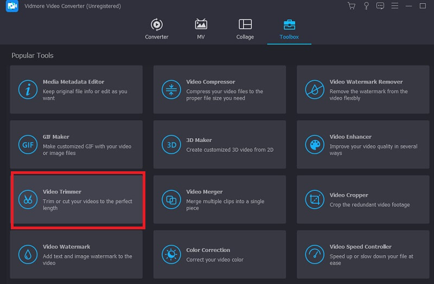Click the GIF Maker icon

click(27, 145)
